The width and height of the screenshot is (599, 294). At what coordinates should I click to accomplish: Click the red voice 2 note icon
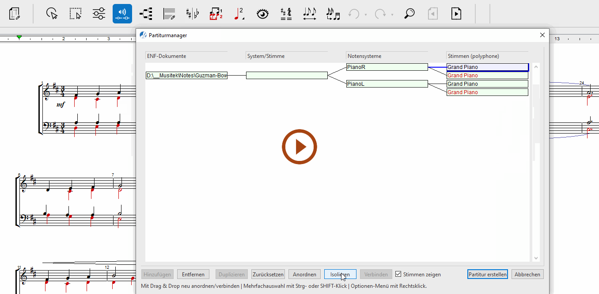(239, 14)
